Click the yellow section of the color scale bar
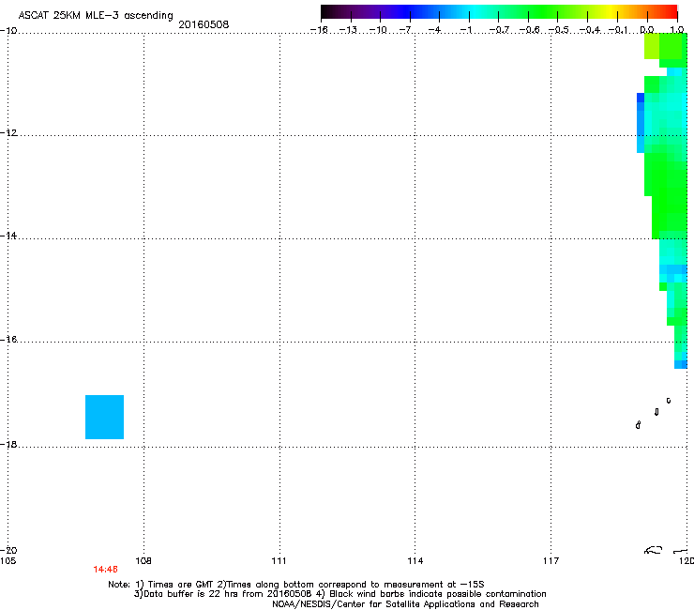Viewport: 694px width, 610px height. [613, 11]
